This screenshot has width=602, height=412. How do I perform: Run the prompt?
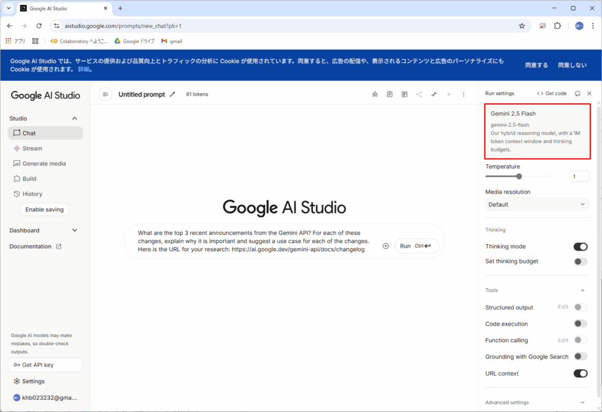417,246
